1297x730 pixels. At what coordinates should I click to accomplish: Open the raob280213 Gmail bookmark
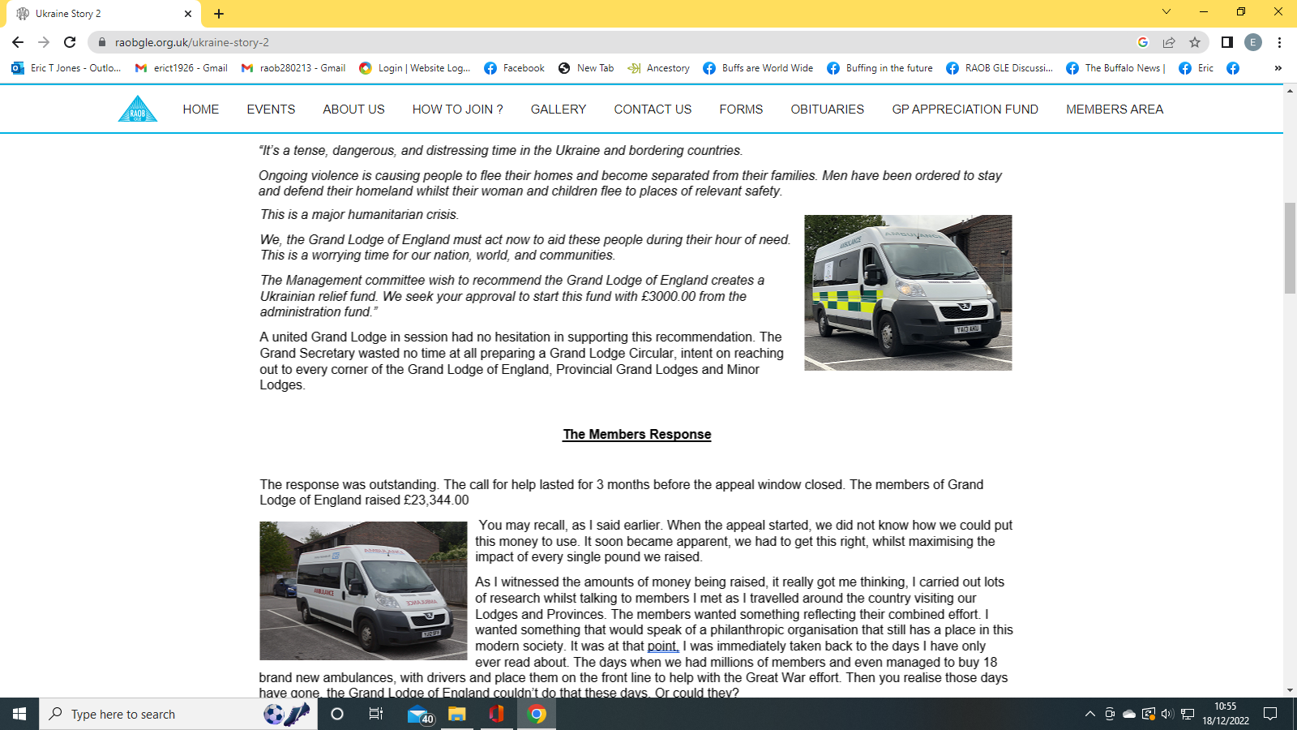click(x=293, y=68)
